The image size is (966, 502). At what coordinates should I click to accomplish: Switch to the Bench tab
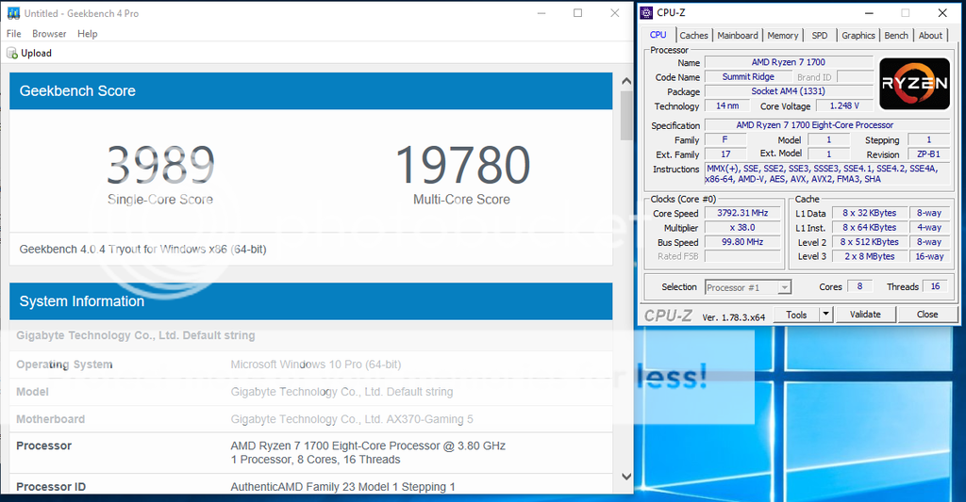pos(896,36)
